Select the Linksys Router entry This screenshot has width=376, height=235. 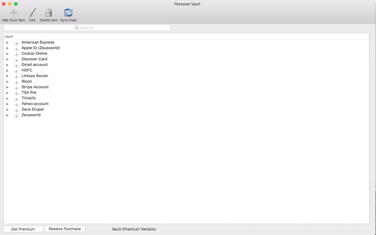point(35,76)
